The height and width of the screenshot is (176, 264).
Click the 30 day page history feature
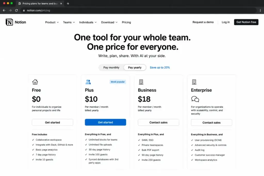tap(99, 149)
